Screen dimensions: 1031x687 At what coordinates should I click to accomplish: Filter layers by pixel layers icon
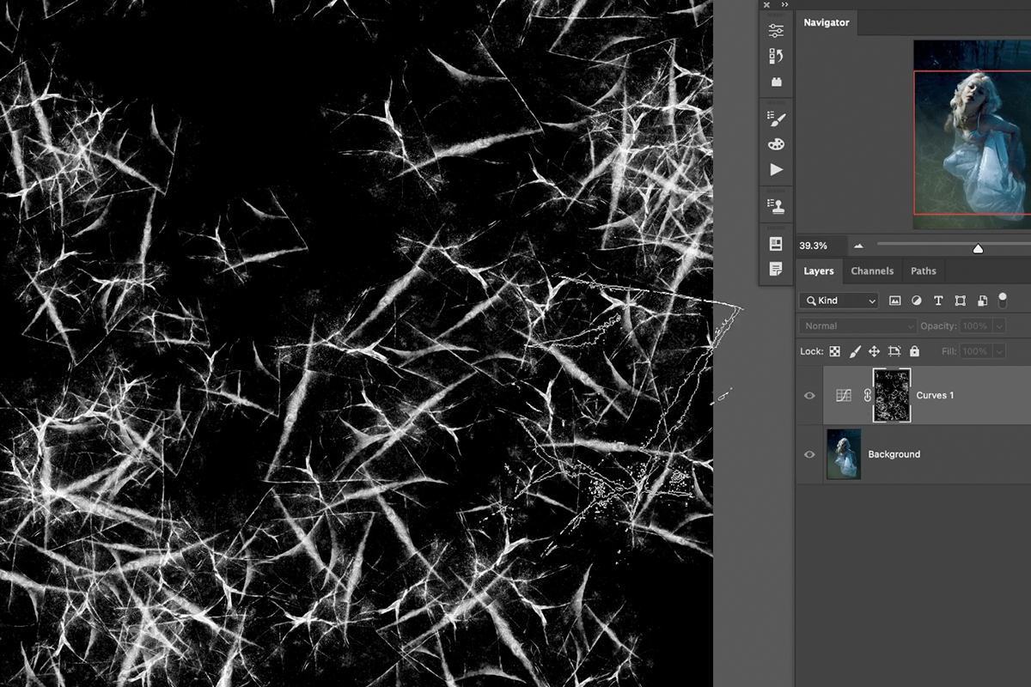894,301
